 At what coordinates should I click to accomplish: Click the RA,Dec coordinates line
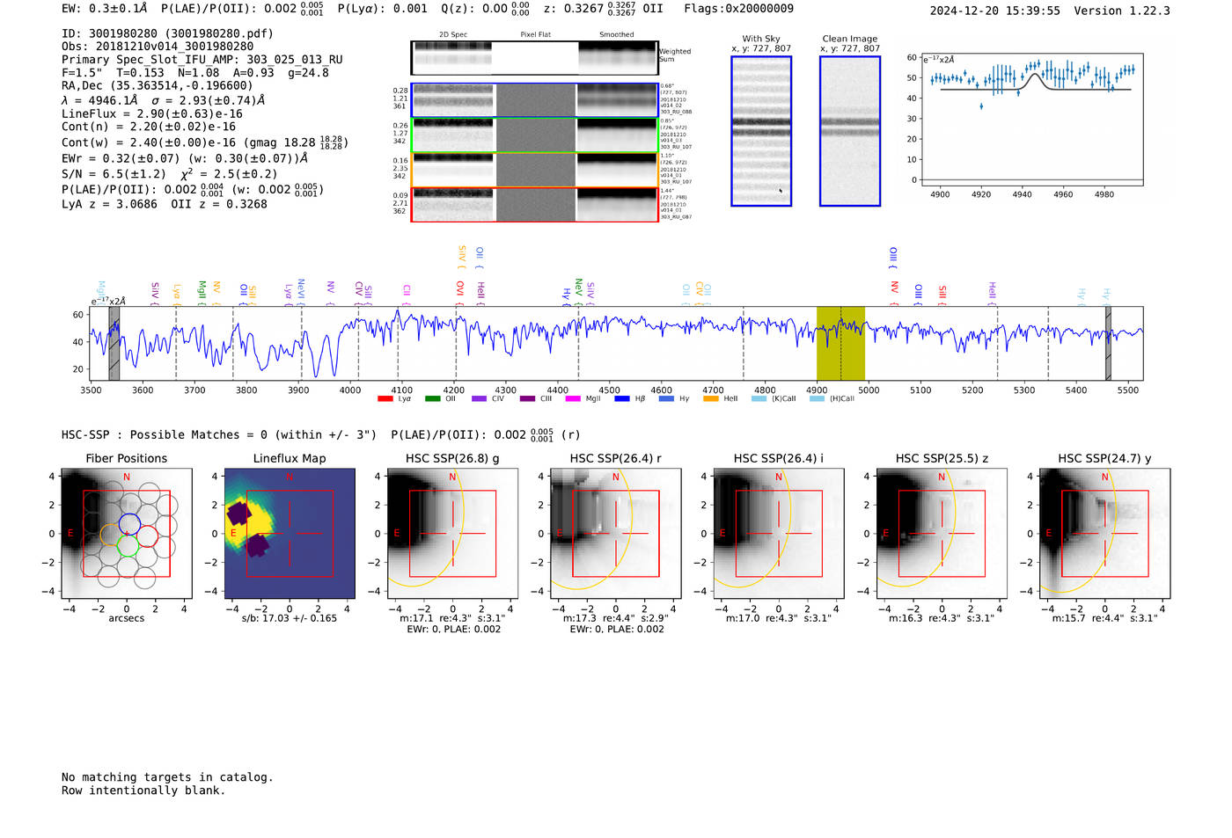tap(158, 86)
